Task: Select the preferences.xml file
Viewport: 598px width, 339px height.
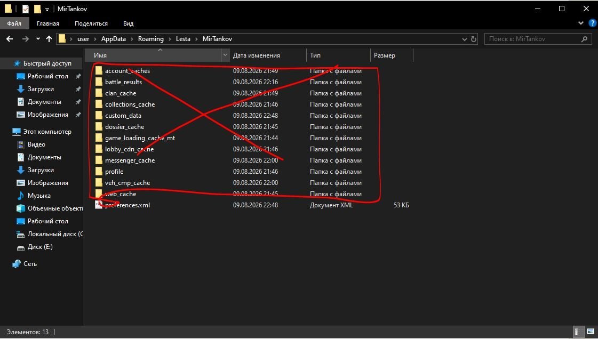Action: (x=127, y=205)
